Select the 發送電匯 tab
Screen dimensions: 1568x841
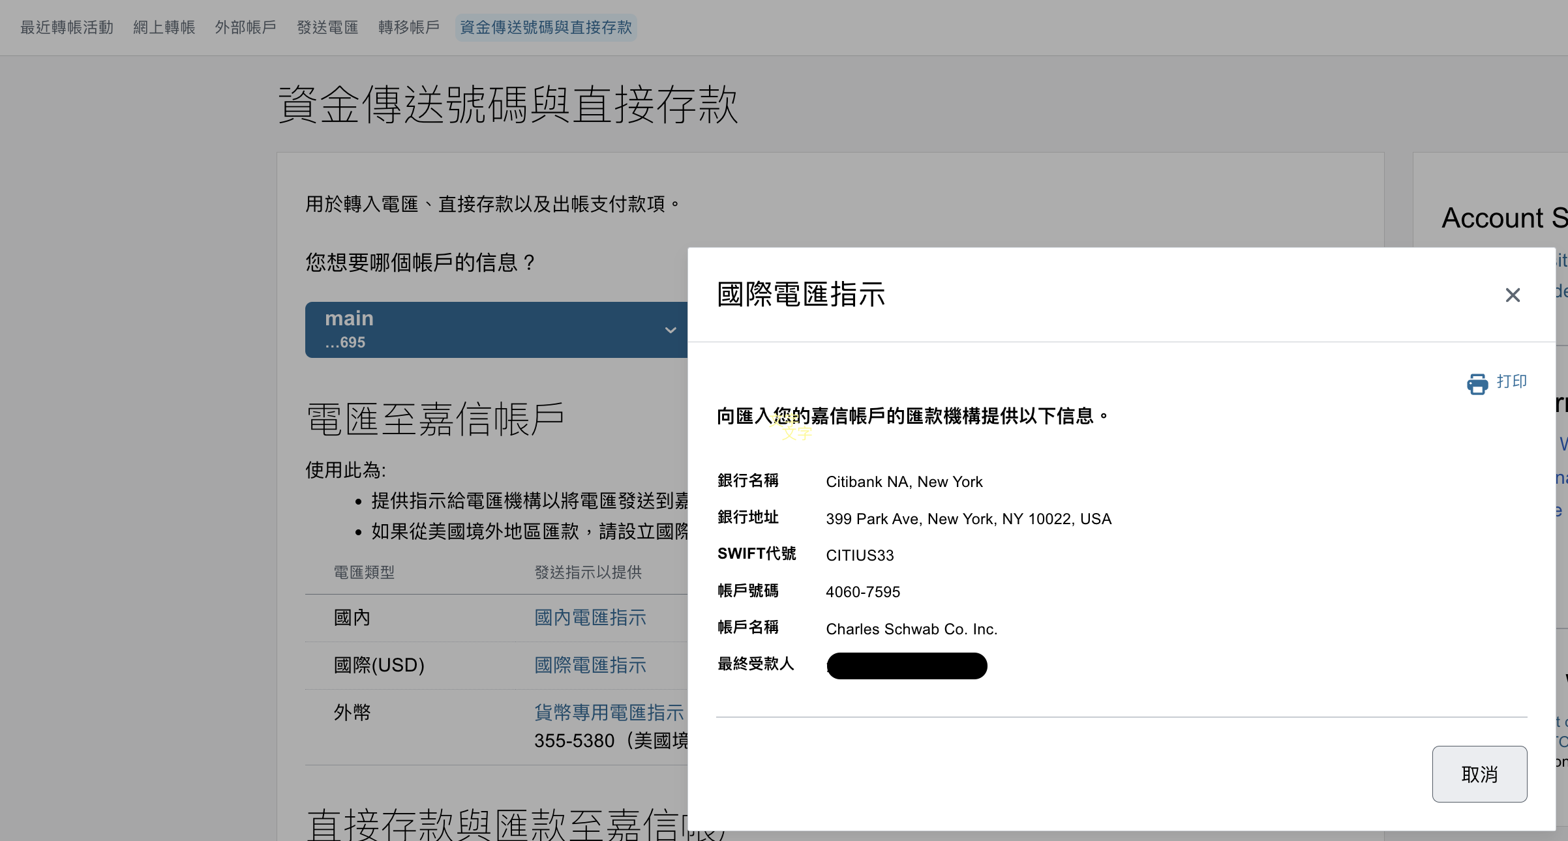[327, 27]
